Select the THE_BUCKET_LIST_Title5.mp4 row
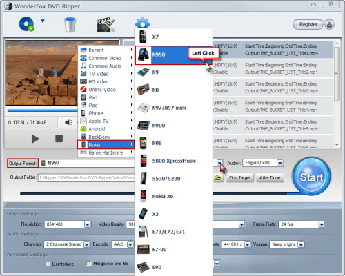Viewport: 345px width, 276px height. pyautogui.click(x=273, y=125)
